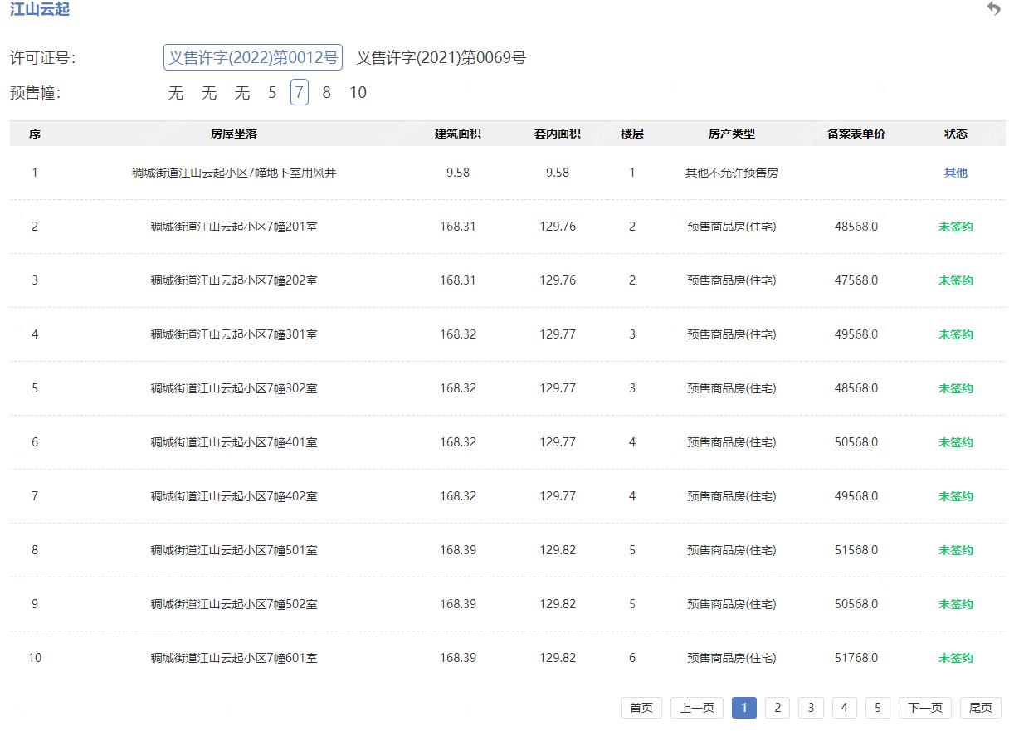The height and width of the screenshot is (731, 1014).
Task: Click price 51768.0 in 601室 row
Action: (856, 658)
